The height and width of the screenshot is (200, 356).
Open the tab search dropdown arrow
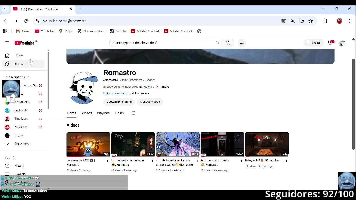coord(5,9)
